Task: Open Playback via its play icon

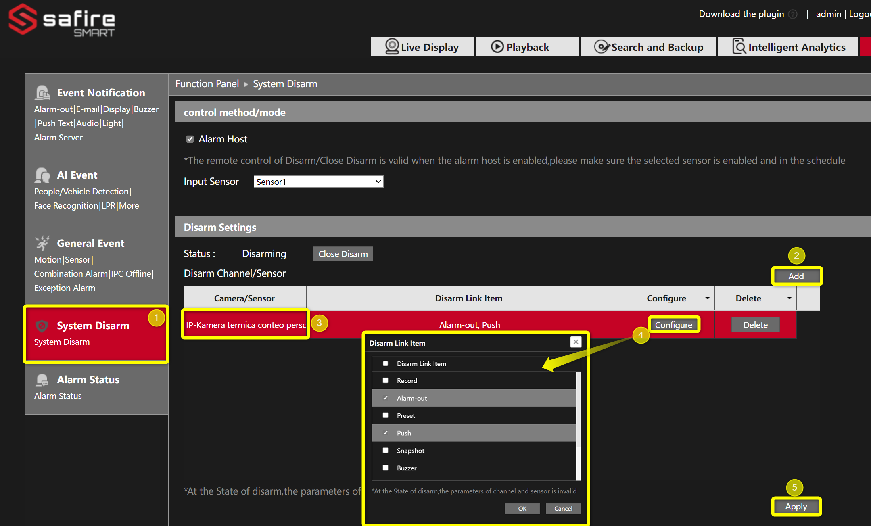Action: click(x=497, y=46)
